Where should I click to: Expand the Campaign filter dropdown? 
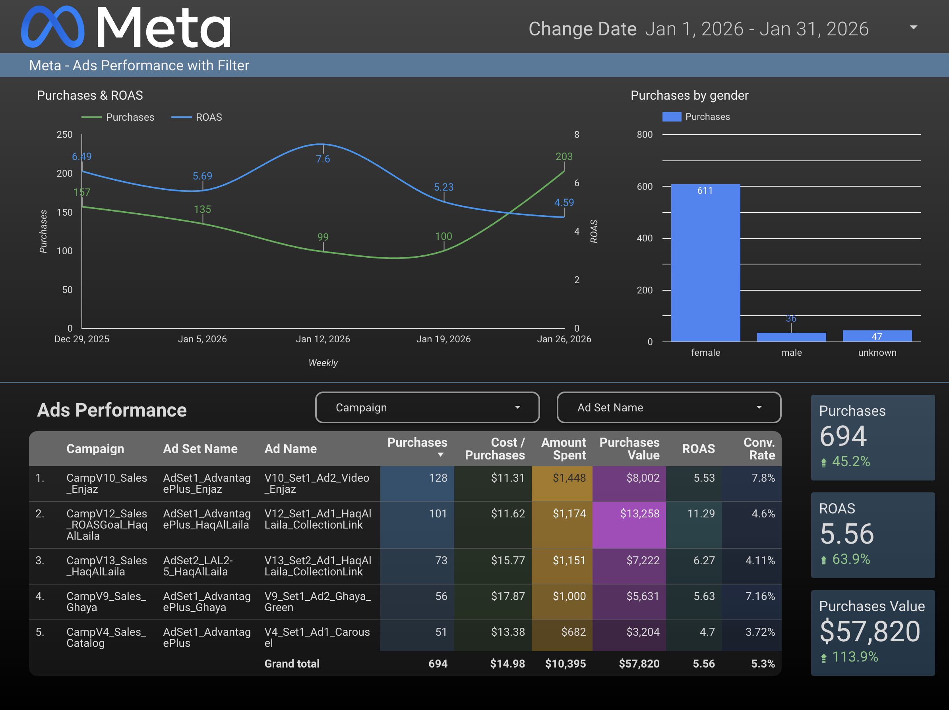click(517, 407)
